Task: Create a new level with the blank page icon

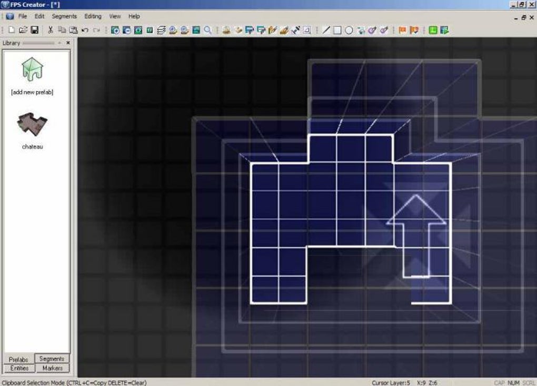Action: 12,30
